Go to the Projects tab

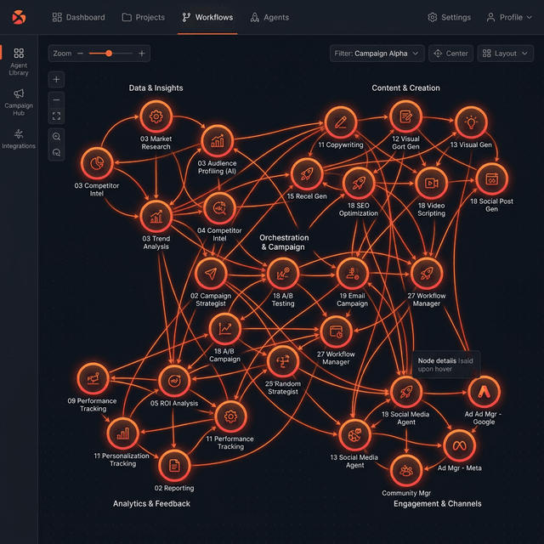(x=144, y=17)
